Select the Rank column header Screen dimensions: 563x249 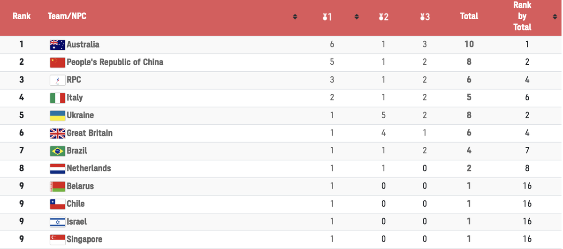[x=22, y=16]
